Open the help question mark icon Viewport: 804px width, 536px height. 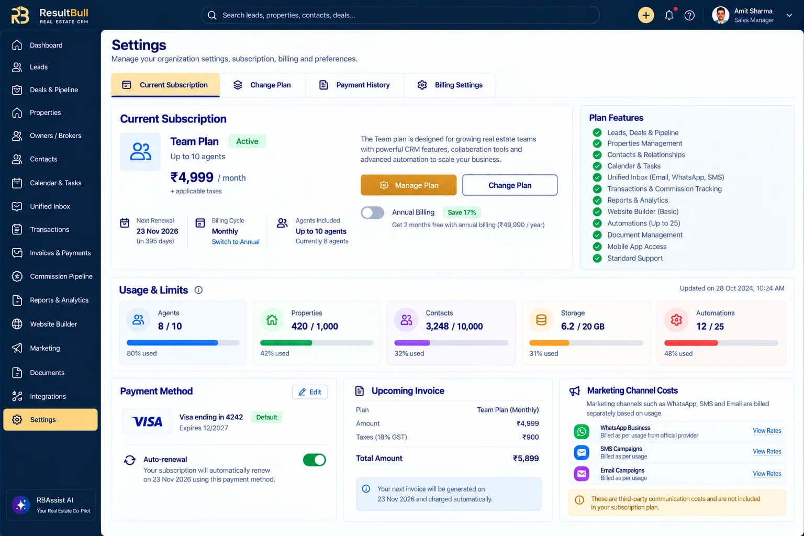689,15
